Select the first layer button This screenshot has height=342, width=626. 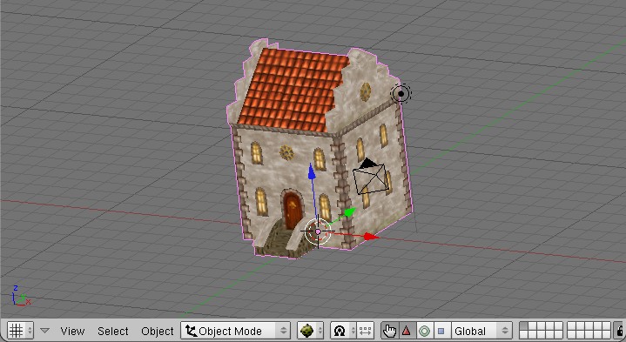click(x=523, y=326)
